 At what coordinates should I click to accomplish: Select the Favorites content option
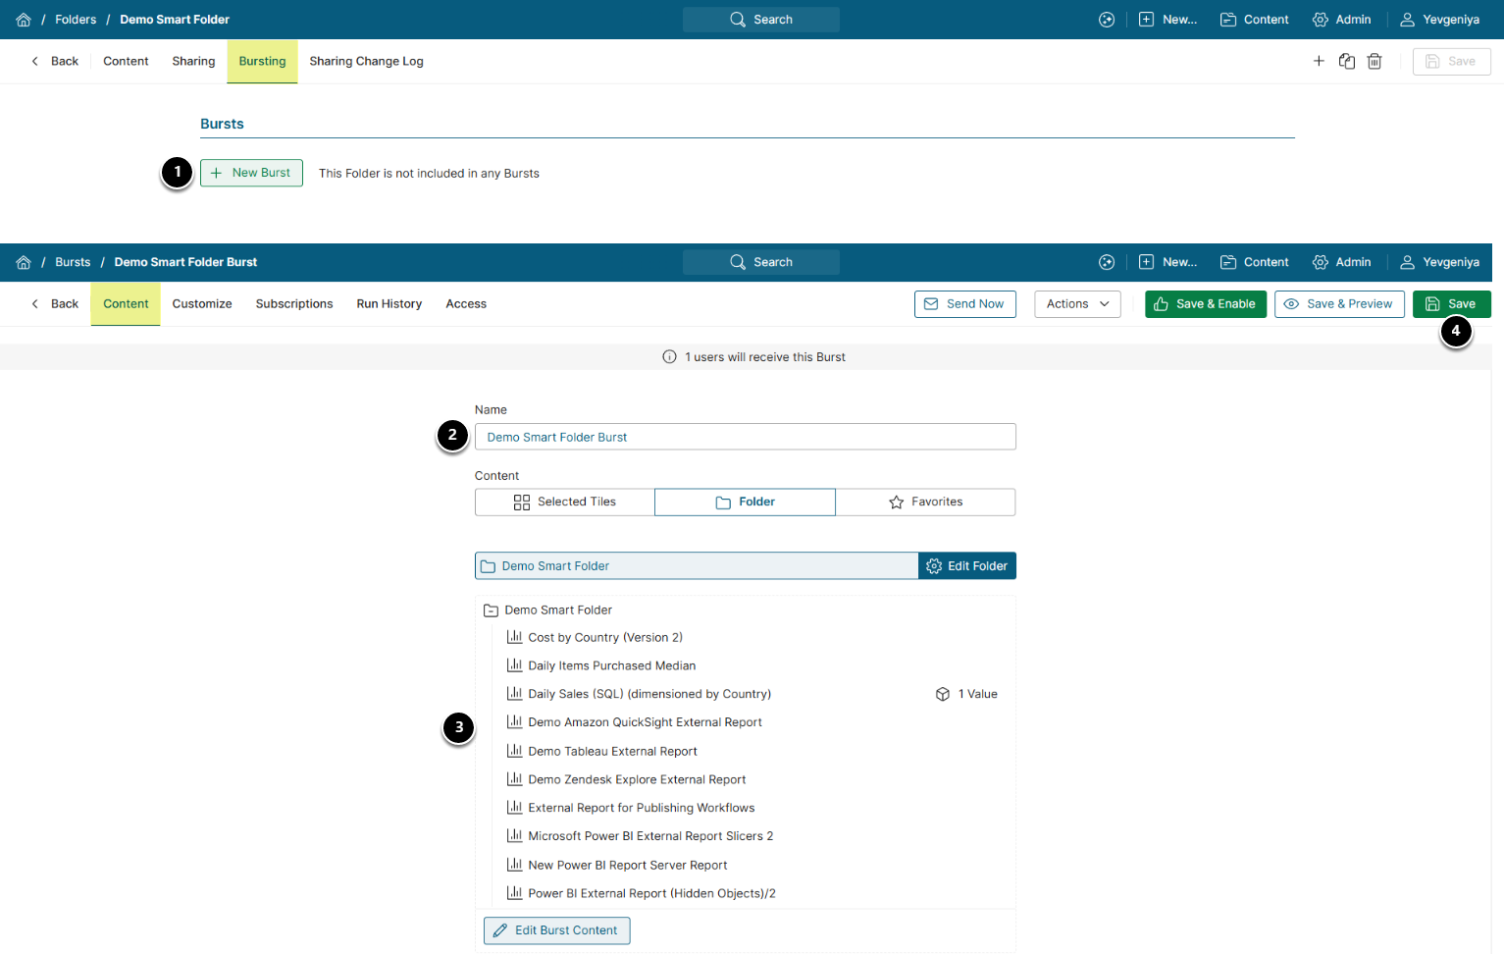pyautogui.click(x=925, y=502)
